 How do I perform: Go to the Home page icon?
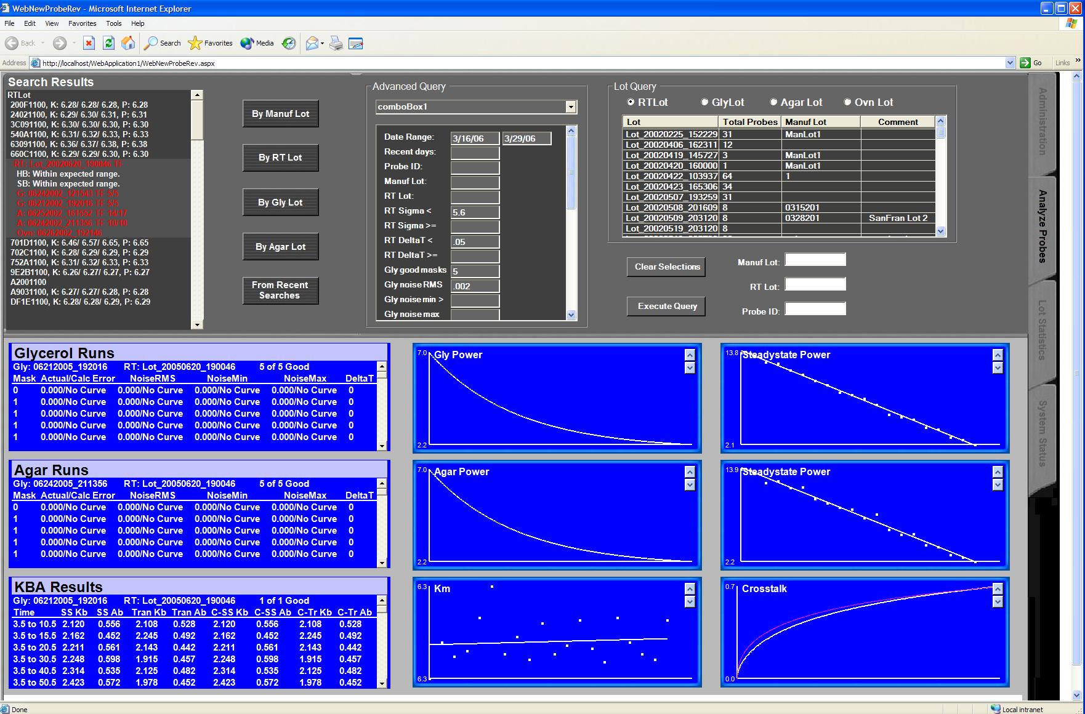coord(128,43)
